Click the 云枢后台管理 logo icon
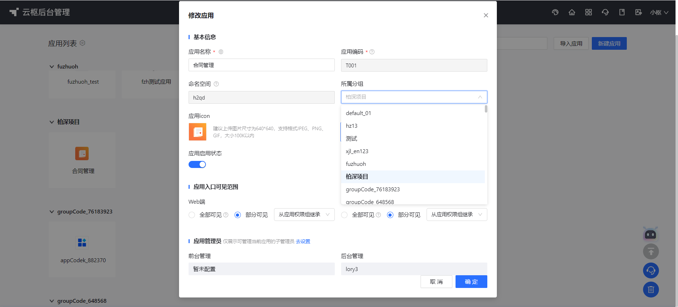 (x=14, y=12)
